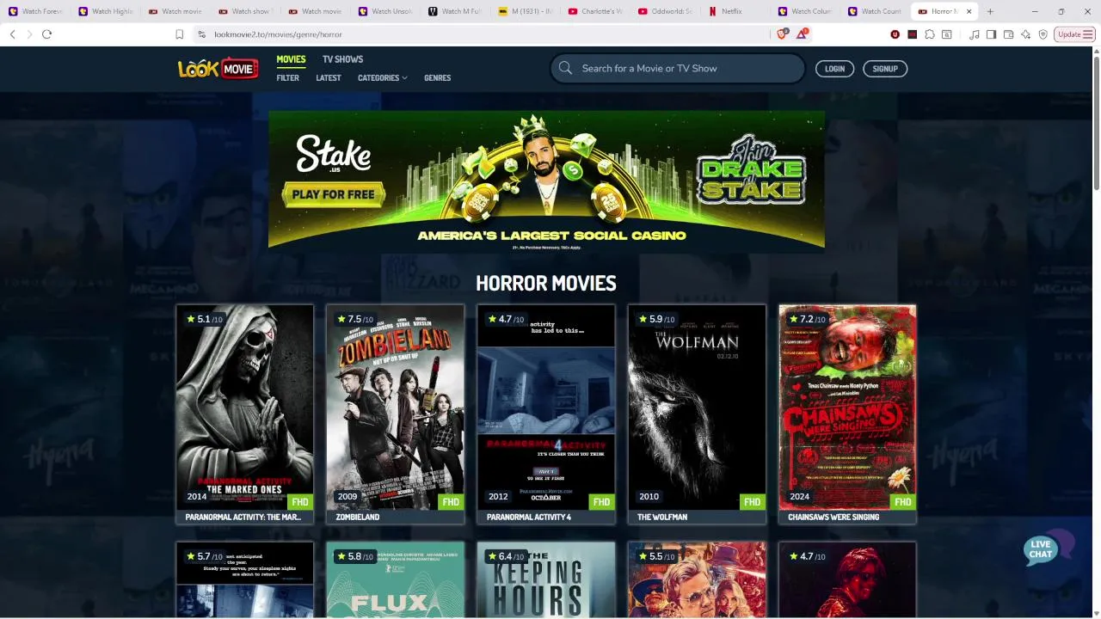Switch to the Charlotte's W browser tab
1101x619 pixels.
pyautogui.click(x=595, y=11)
